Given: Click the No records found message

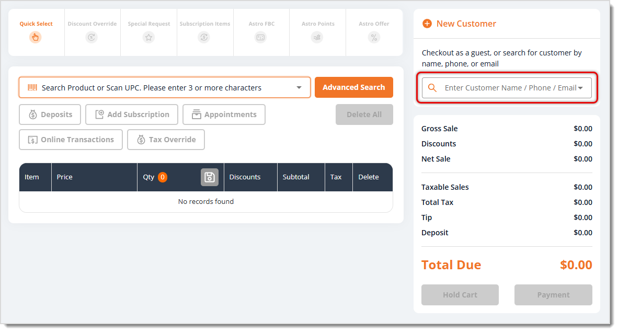Looking at the screenshot, I should point(205,201).
